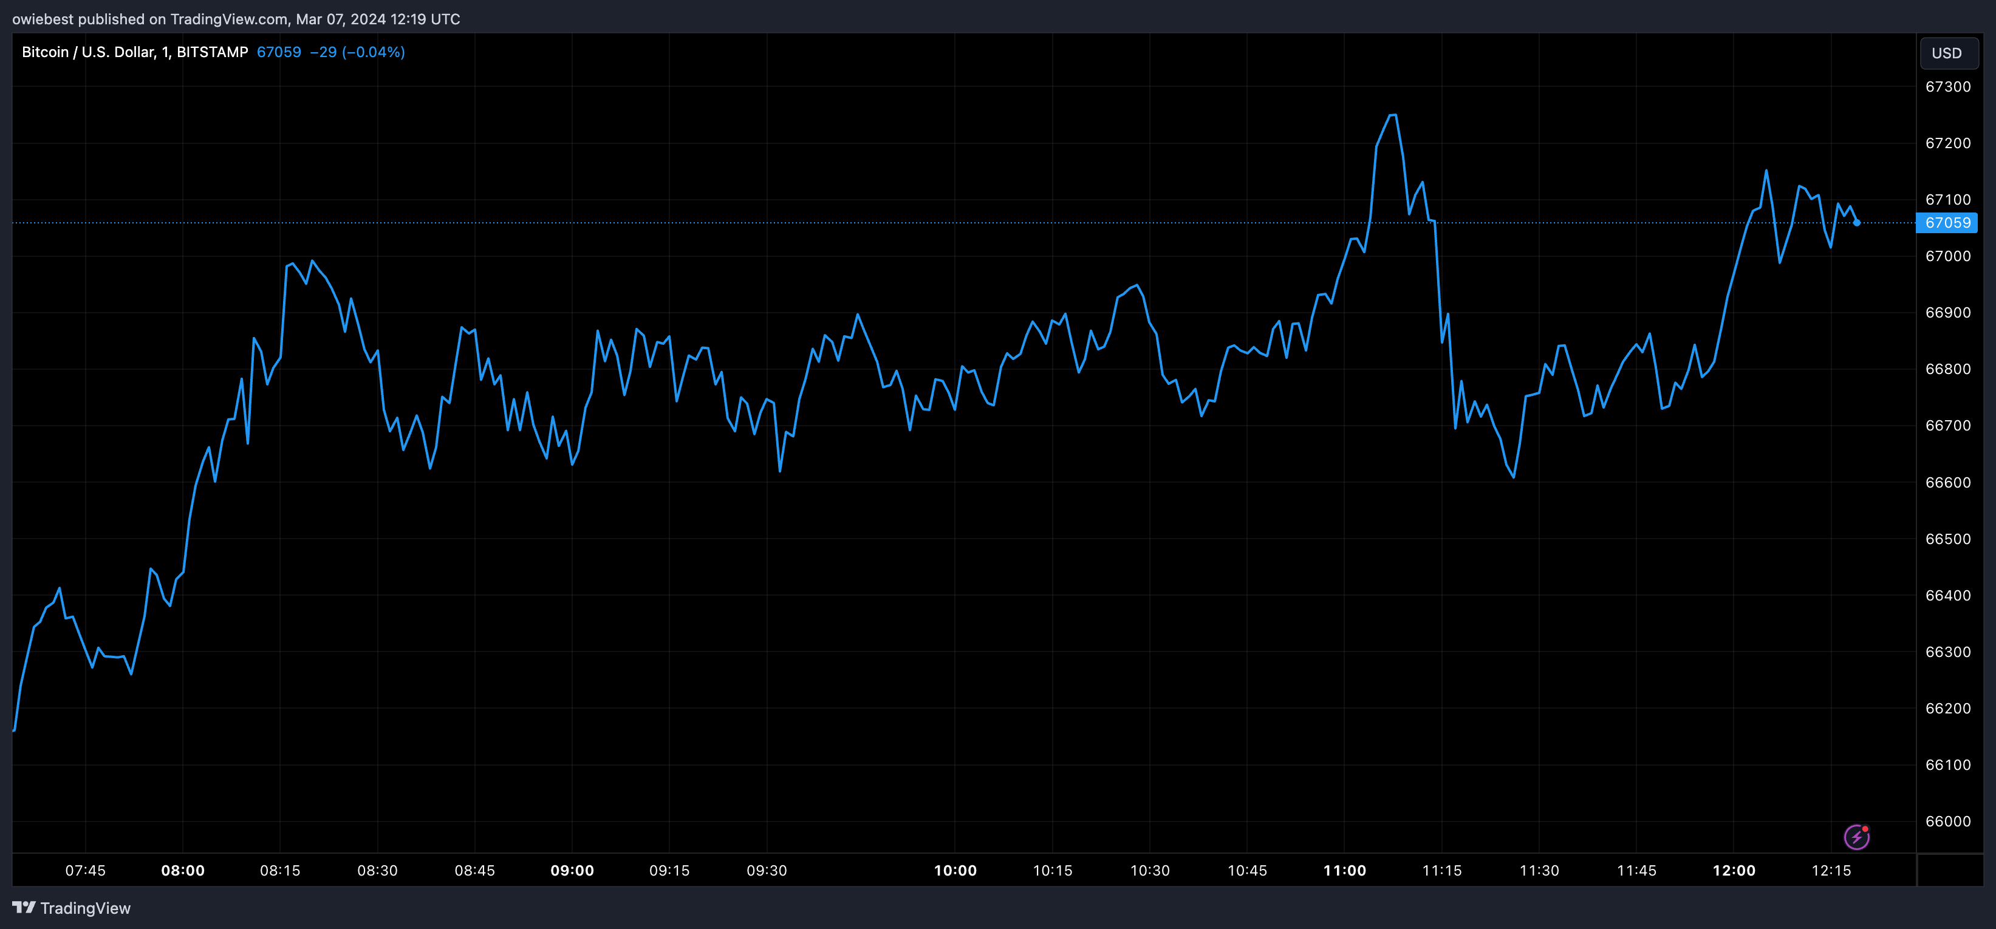The image size is (1996, 929).
Task: Click the 11:30 time axis label
Action: 1540,871
